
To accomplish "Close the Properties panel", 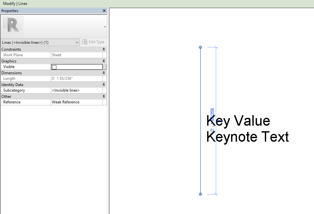I will 104,11.
